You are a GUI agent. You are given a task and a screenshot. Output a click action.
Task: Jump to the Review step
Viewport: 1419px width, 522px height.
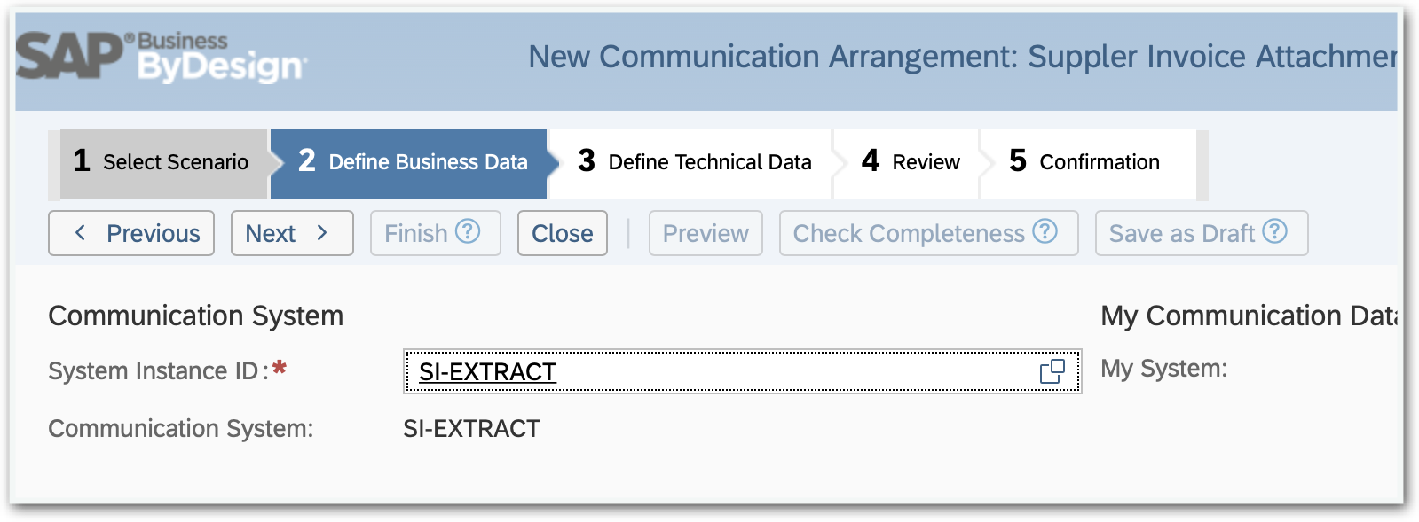click(912, 162)
